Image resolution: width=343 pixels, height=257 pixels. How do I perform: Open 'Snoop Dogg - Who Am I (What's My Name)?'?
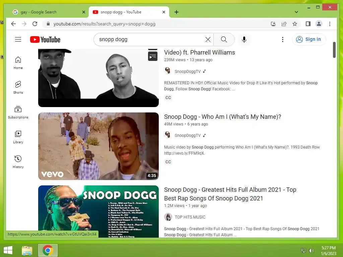pyautogui.click(x=222, y=117)
